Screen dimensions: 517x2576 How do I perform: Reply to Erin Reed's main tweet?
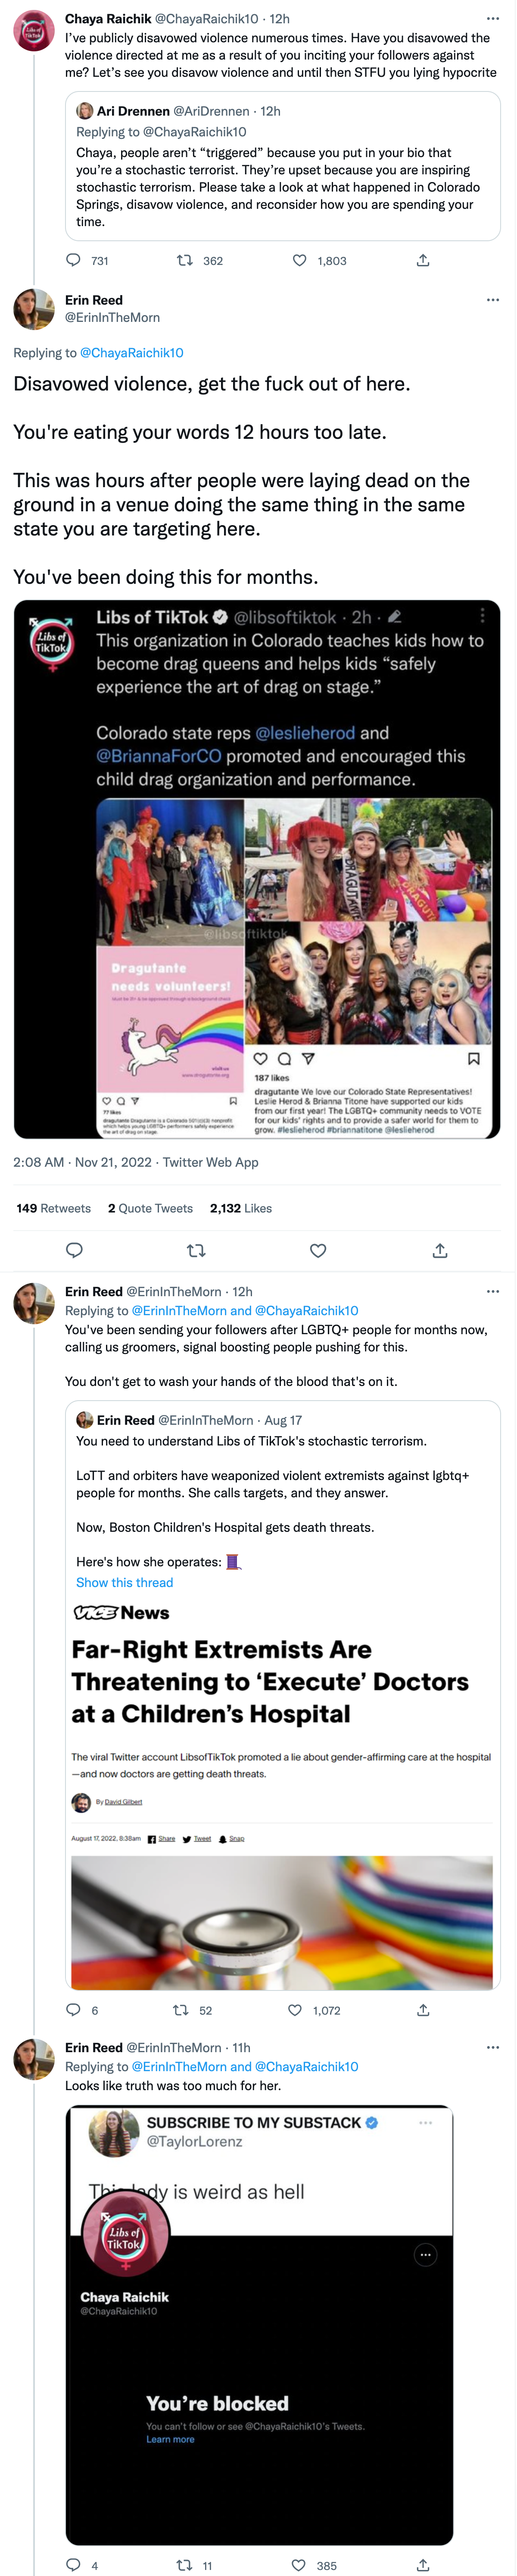tap(74, 1250)
